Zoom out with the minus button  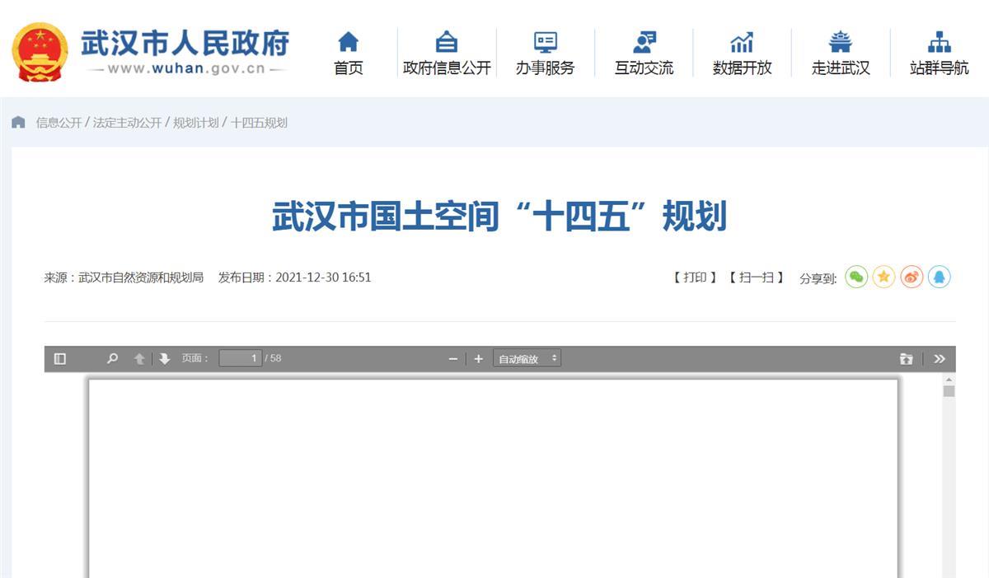pos(452,358)
